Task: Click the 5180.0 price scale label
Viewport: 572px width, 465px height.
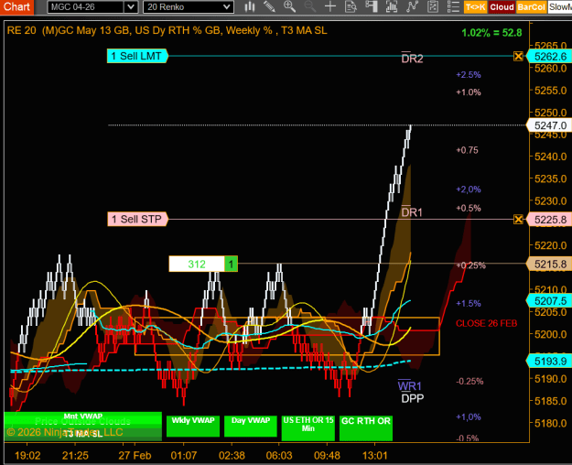Action: 550,424
